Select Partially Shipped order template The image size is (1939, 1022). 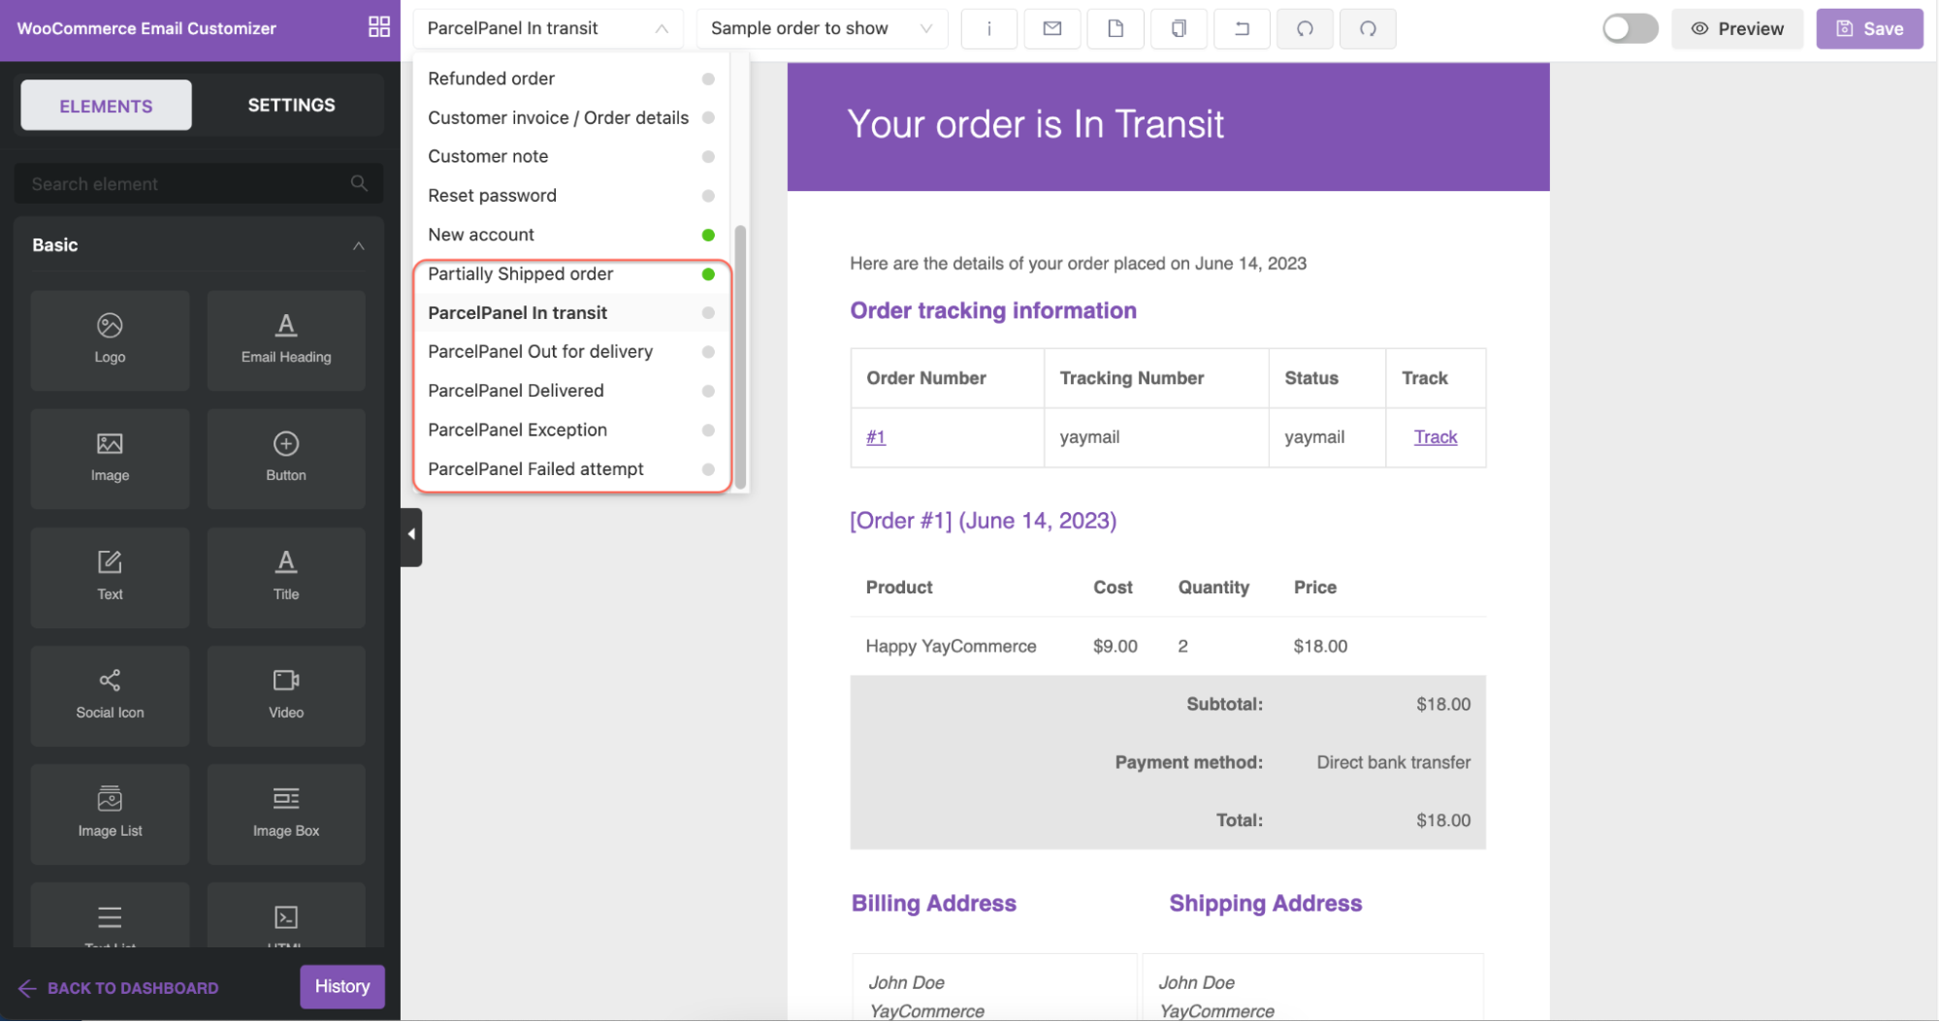pyautogui.click(x=572, y=274)
